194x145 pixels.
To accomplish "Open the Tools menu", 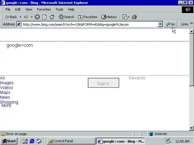I will pyautogui.click(x=59, y=9).
